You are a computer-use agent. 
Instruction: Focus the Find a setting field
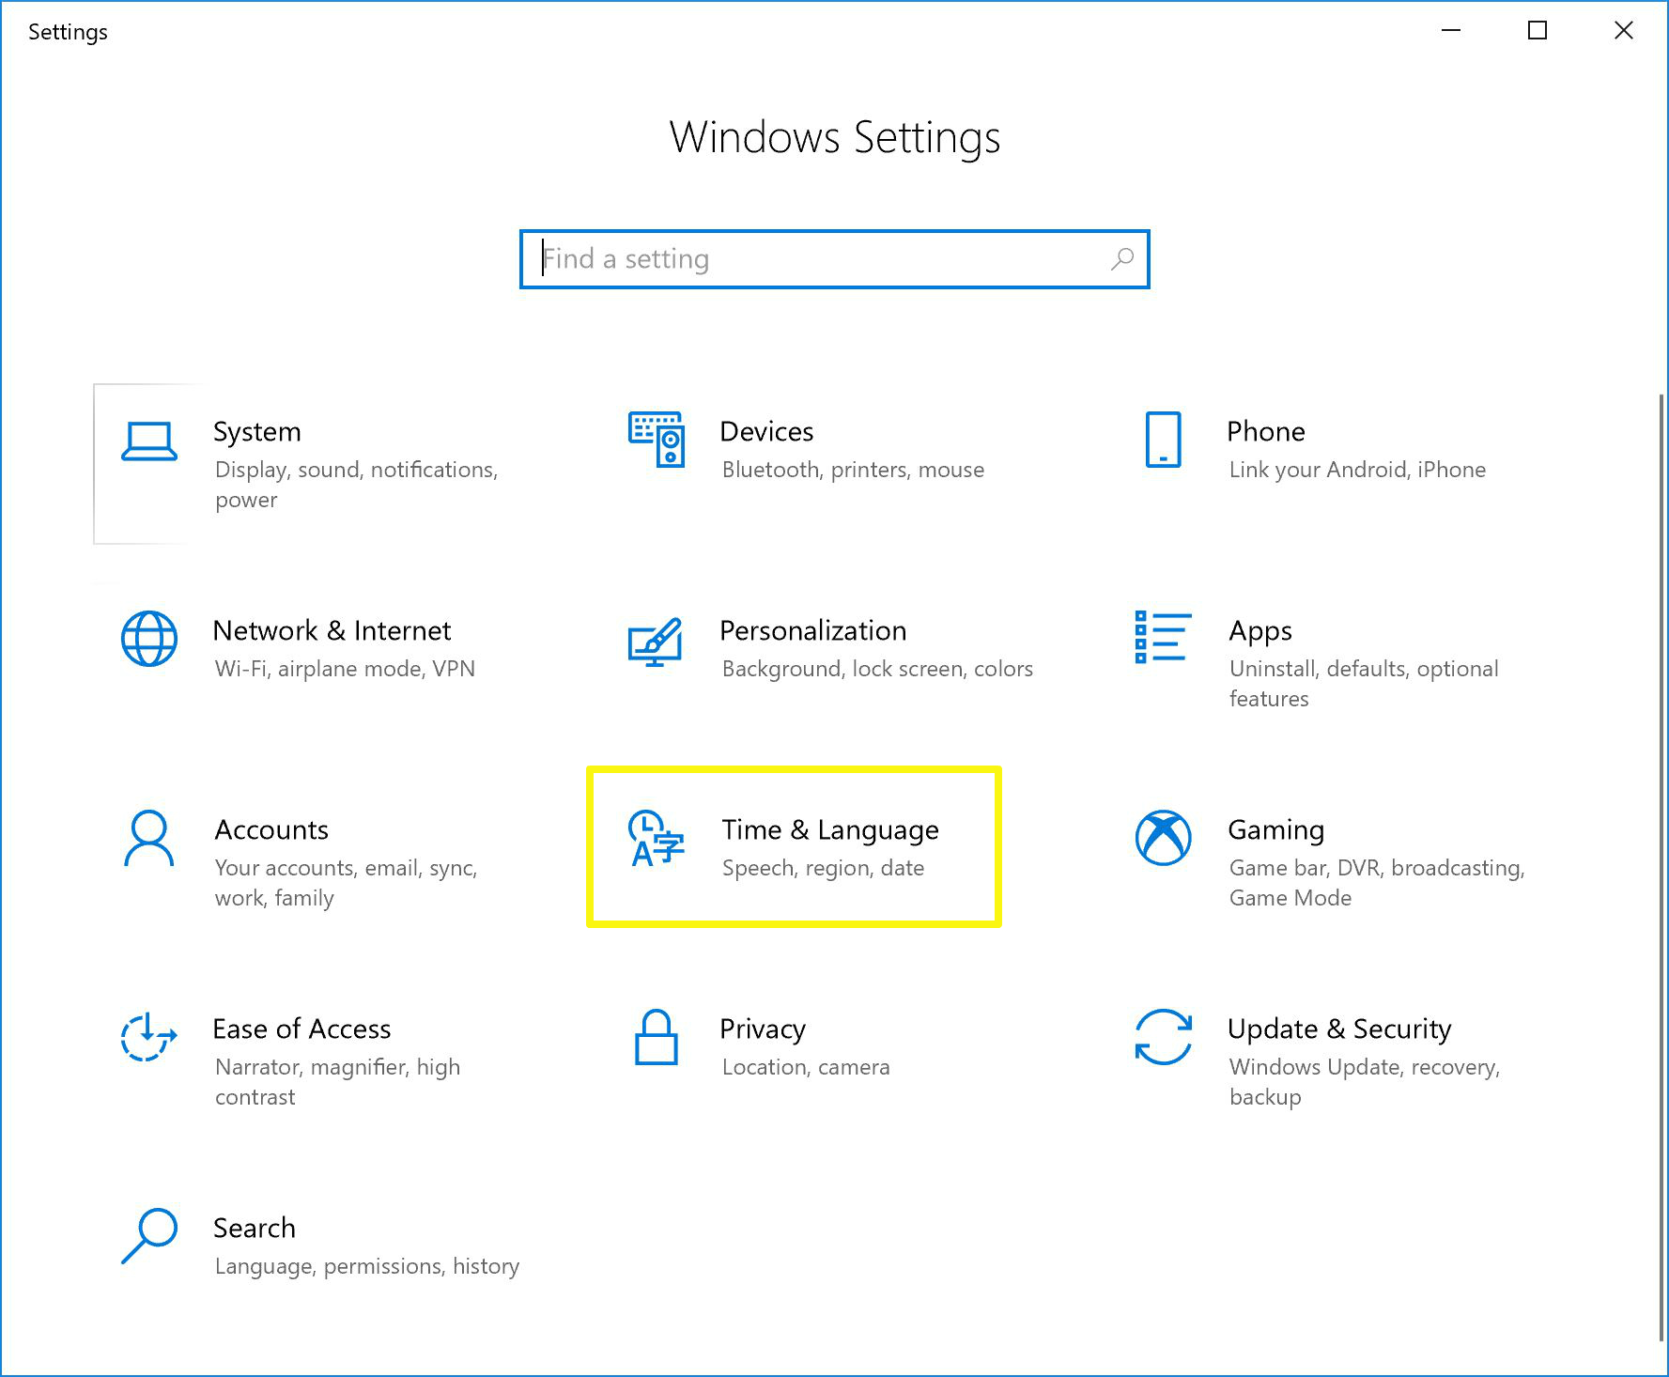pos(834,259)
